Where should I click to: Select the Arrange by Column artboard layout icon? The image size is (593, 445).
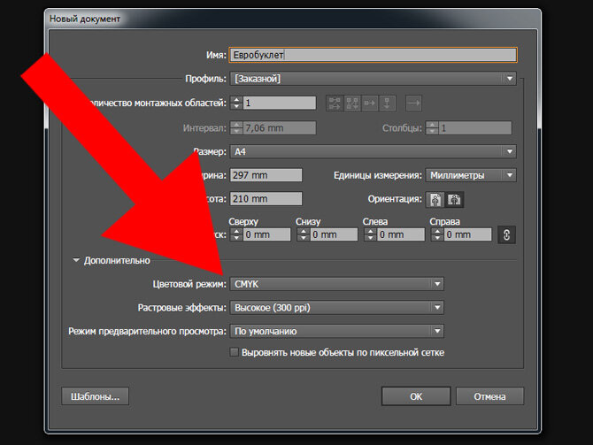tap(387, 103)
